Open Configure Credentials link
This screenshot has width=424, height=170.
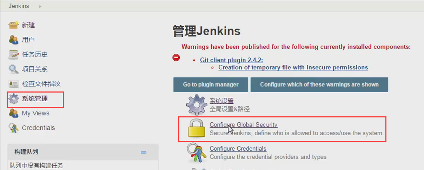click(238, 149)
